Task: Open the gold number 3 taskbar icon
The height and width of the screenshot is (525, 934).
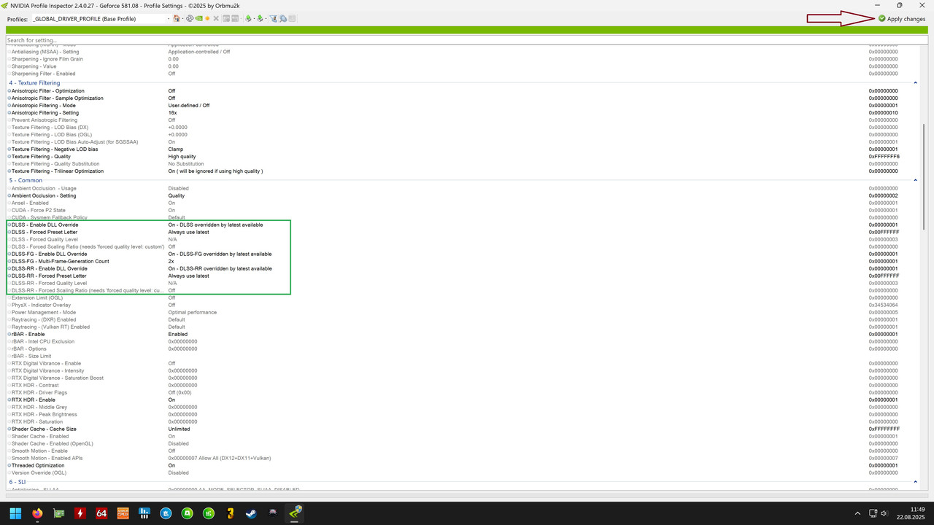Action: click(231, 513)
